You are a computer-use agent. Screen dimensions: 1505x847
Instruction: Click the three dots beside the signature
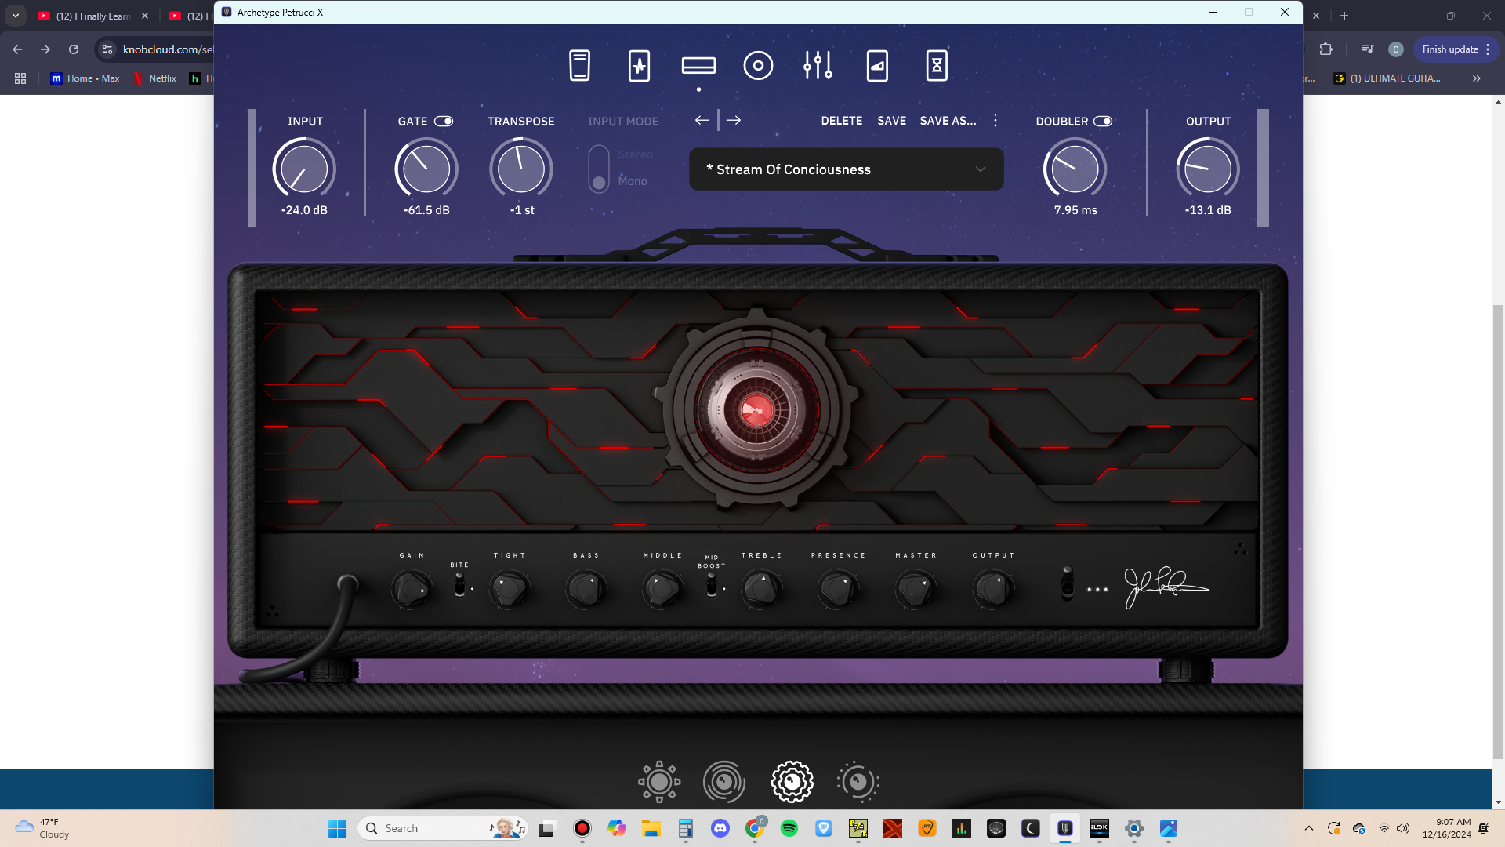[x=1097, y=589]
